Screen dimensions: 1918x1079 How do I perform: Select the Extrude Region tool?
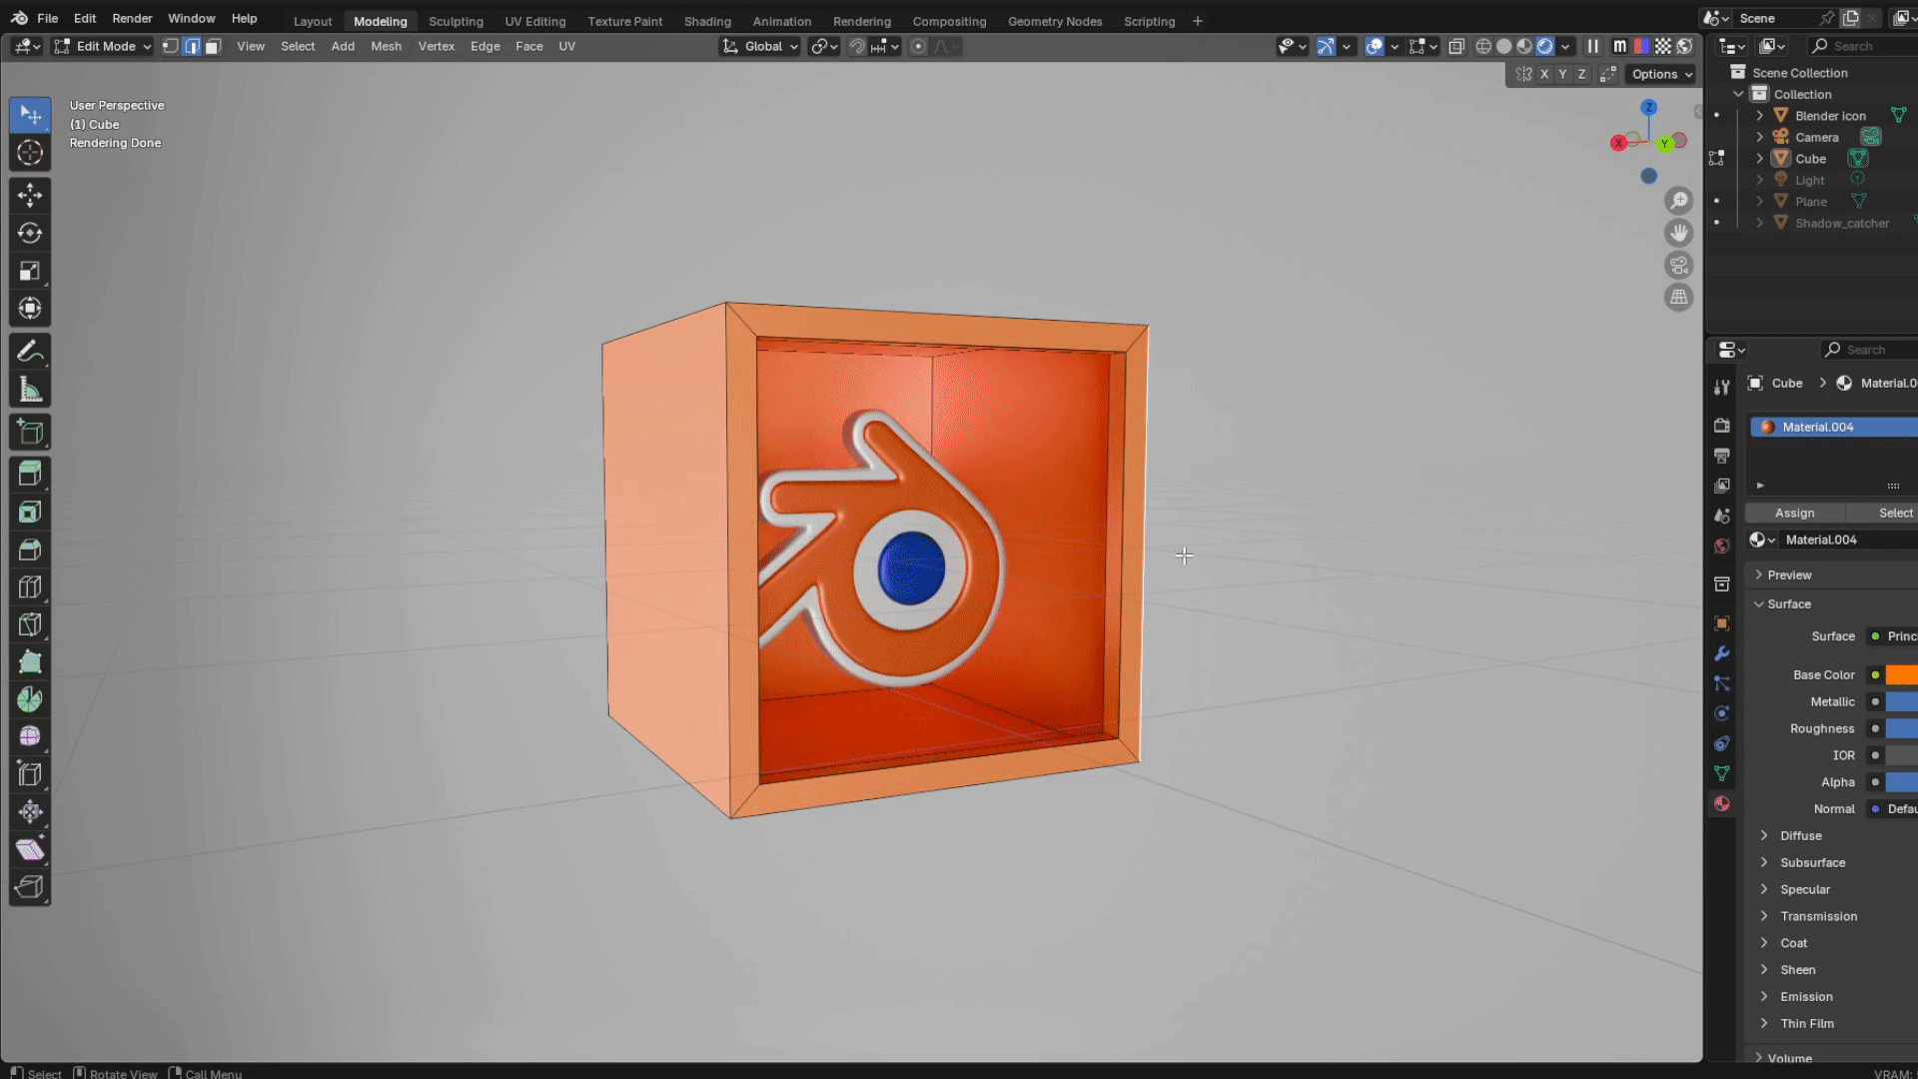tap(30, 474)
